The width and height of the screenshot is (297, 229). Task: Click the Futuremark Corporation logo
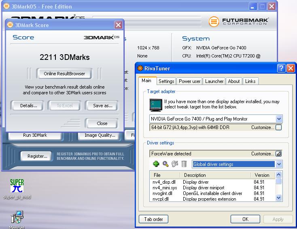(238, 21)
